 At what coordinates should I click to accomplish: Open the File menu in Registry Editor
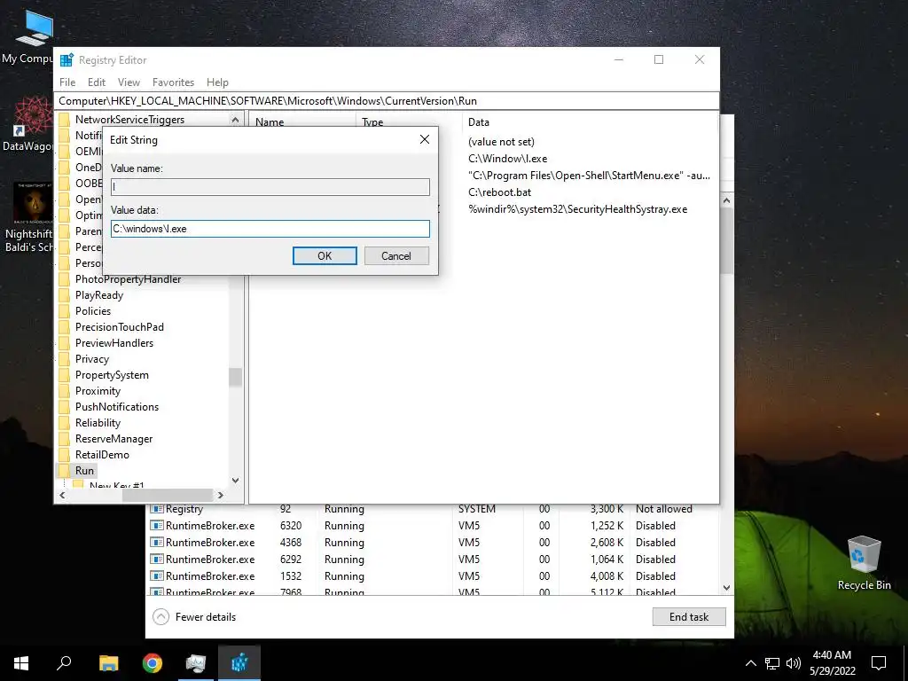(67, 82)
